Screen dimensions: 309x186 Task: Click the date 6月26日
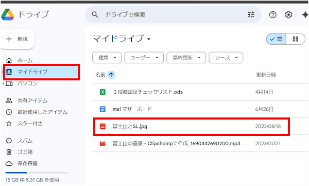[x=264, y=109]
